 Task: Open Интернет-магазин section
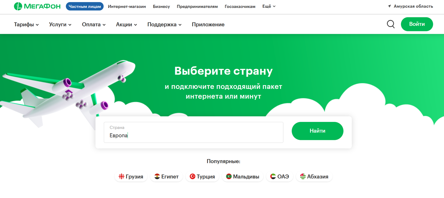pyautogui.click(x=127, y=7)
